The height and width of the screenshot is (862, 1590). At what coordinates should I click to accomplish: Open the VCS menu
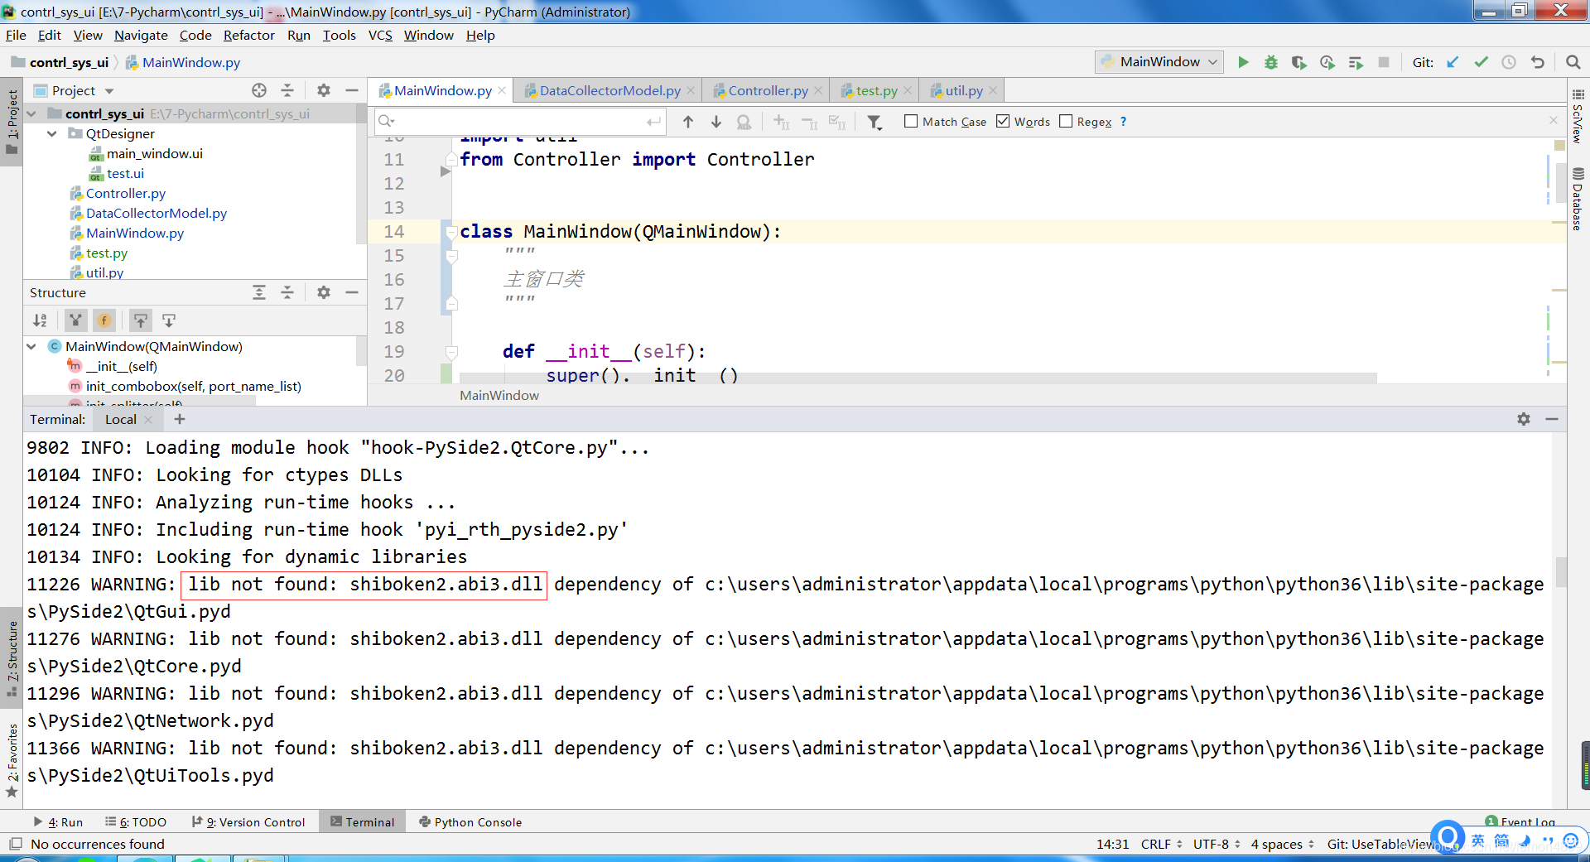coord(380,35)
